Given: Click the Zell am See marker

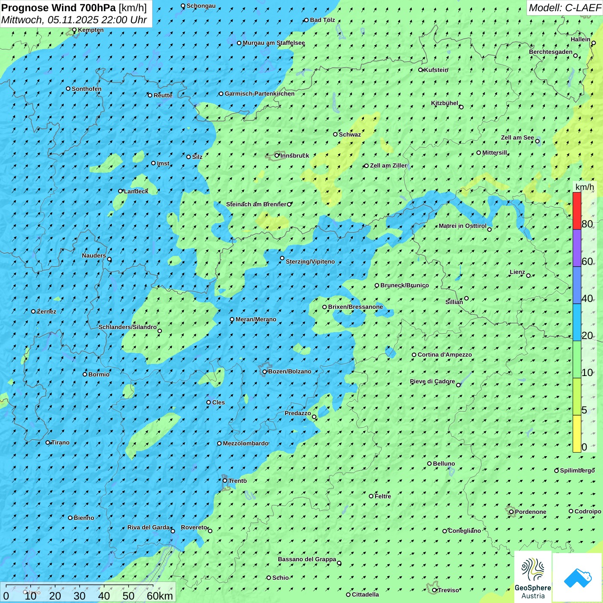Looking at the screenshot, I should [x=537, y=141].
